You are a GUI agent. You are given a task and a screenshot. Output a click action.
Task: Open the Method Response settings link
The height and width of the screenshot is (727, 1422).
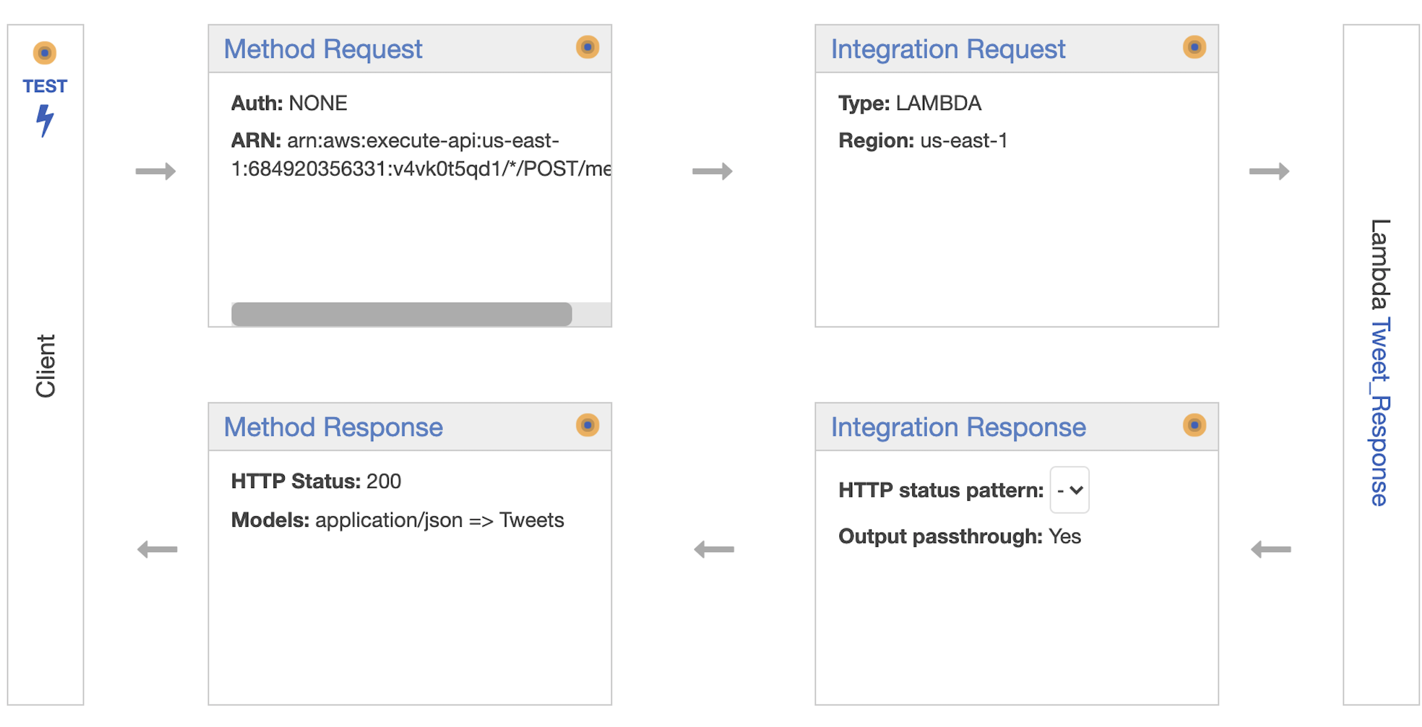[x=333, y=428]
